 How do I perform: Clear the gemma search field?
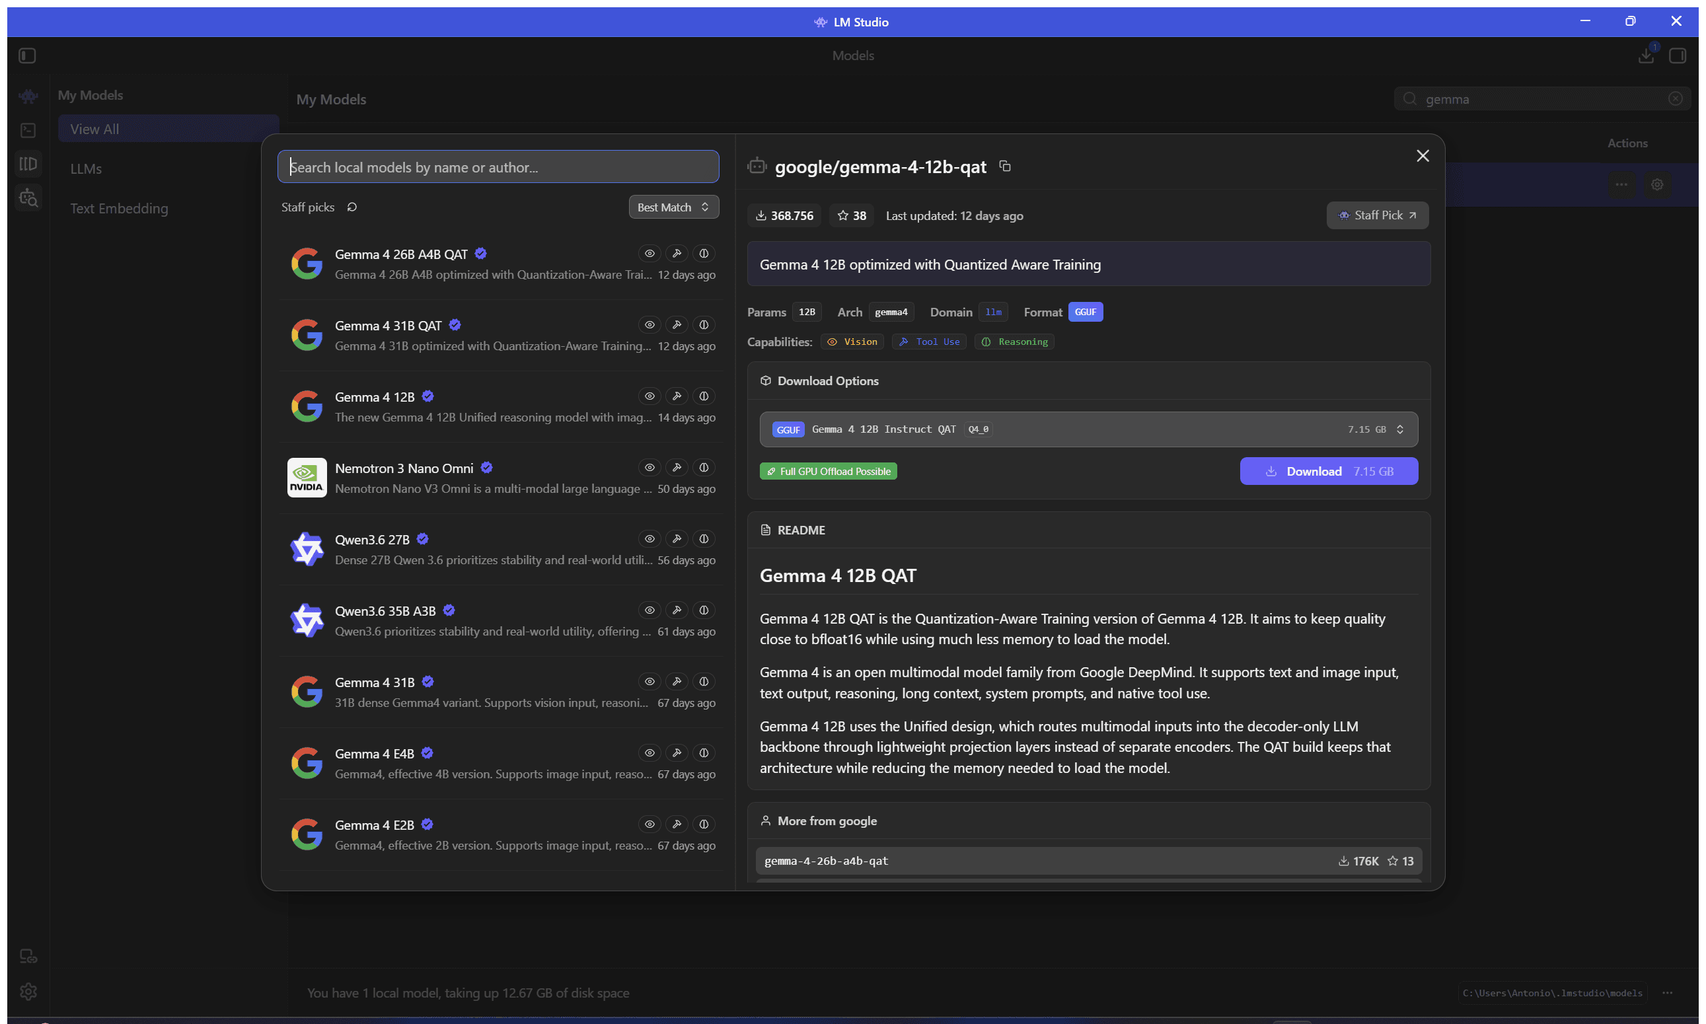tap(1675, 98)
